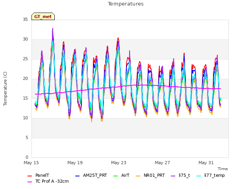Click the magenta TC Prof A swatch
252x189 pixels.
click(x=30, y=182)
